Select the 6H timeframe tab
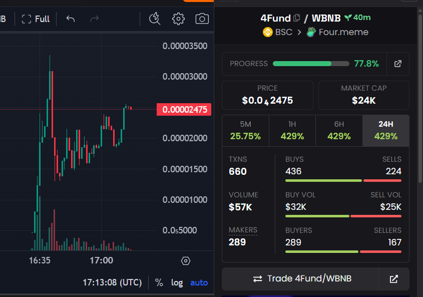Viewport: 423px width, 297px height. [339, 131]
